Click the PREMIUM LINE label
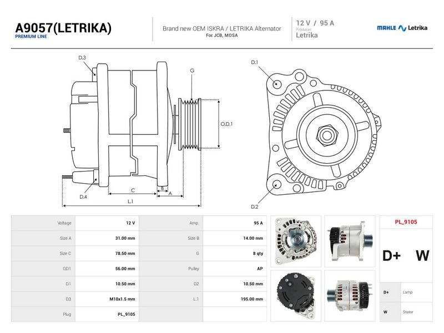444x333 pixels. pos(31,37)
